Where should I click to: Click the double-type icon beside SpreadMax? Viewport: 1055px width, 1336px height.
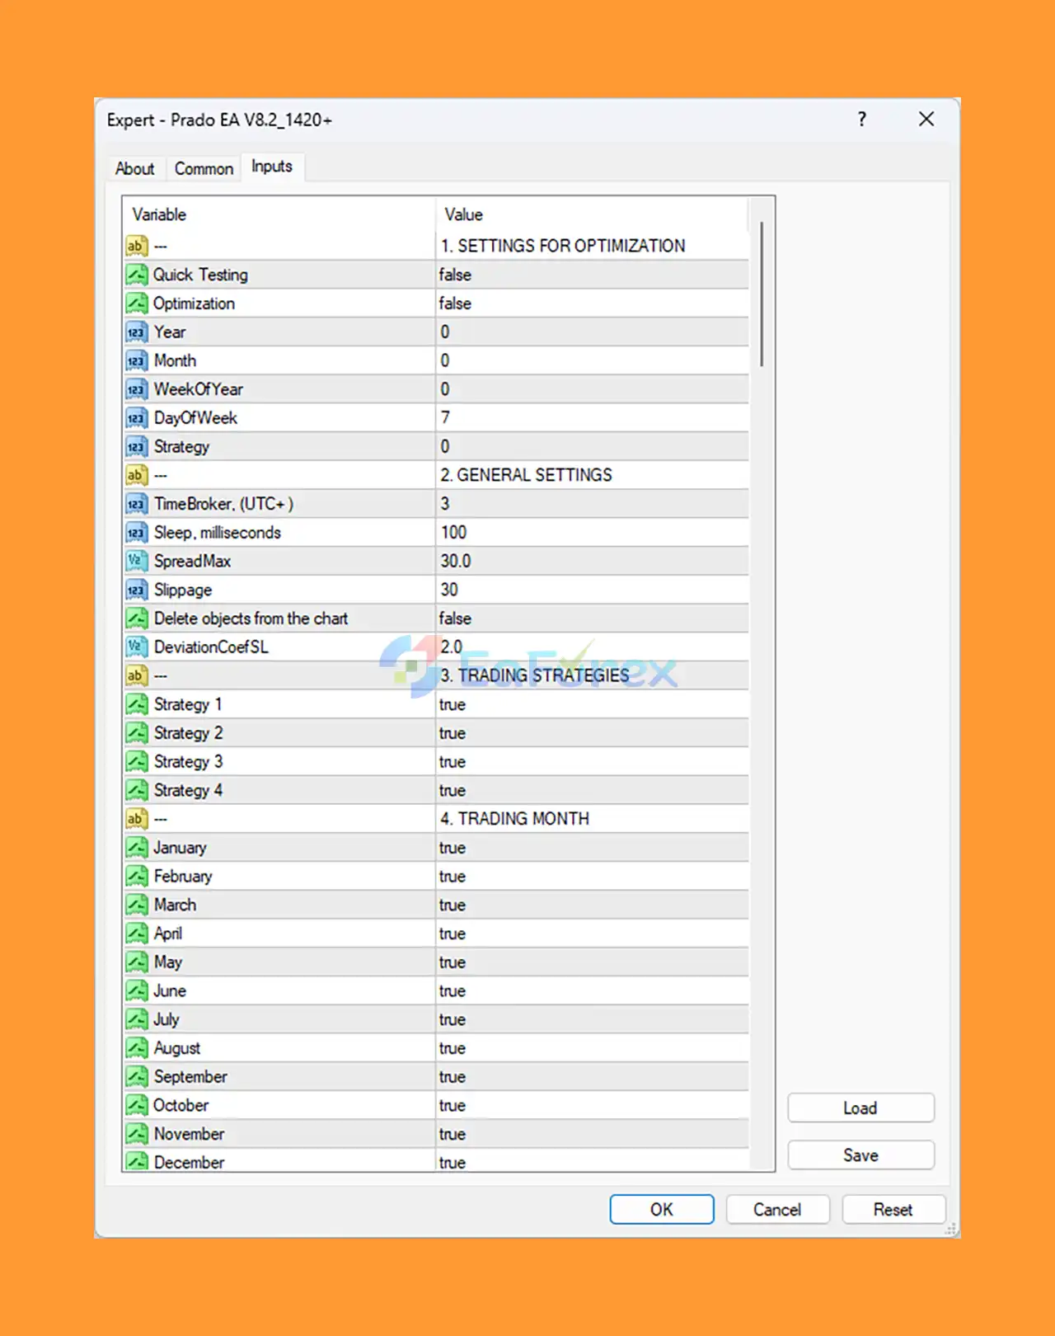coord(136,561)
